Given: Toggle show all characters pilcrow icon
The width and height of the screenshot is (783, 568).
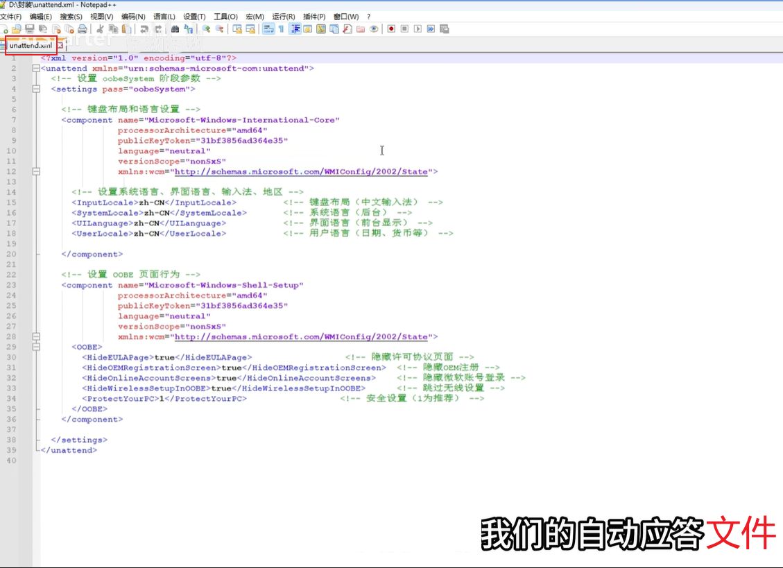Looking at the screenshot, I should (x=281, y=29).
